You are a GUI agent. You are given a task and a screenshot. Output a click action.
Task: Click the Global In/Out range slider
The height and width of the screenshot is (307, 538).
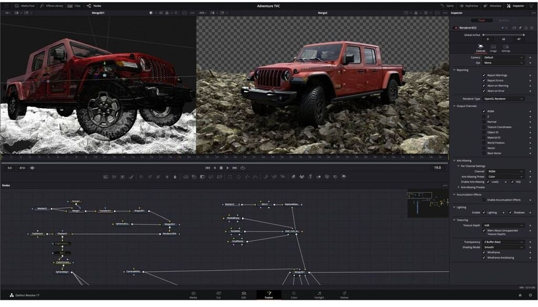(x=503, y=35)
